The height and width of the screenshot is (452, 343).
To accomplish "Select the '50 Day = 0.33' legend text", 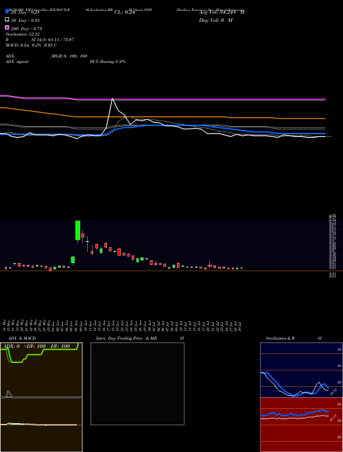I will pyautogui.click(x=25, y=21).
